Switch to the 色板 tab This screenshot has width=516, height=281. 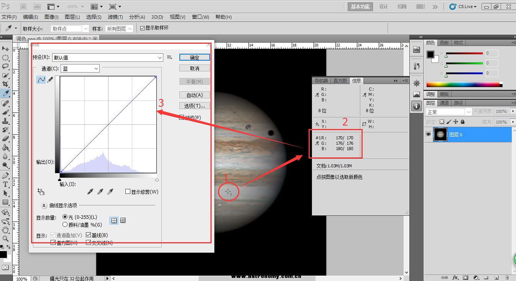click(444, 43)
